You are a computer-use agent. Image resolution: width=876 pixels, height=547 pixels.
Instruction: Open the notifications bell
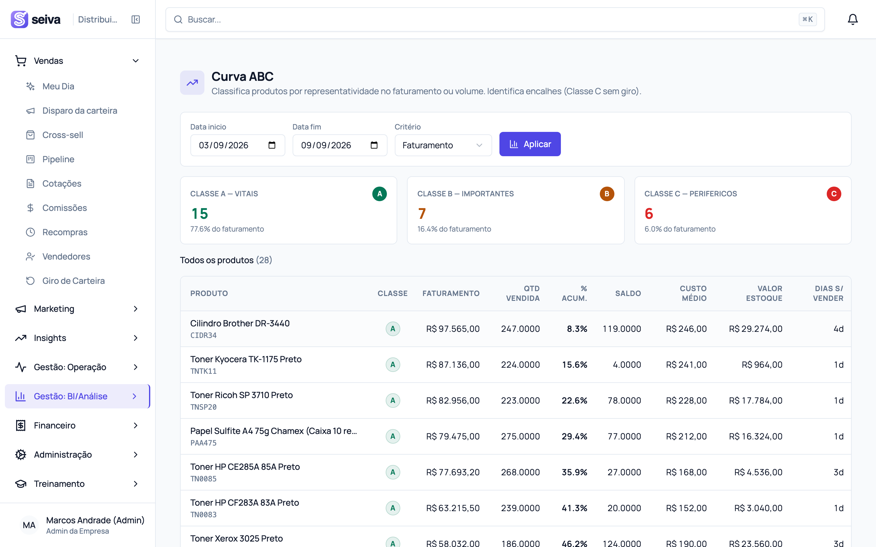(853, 19)
